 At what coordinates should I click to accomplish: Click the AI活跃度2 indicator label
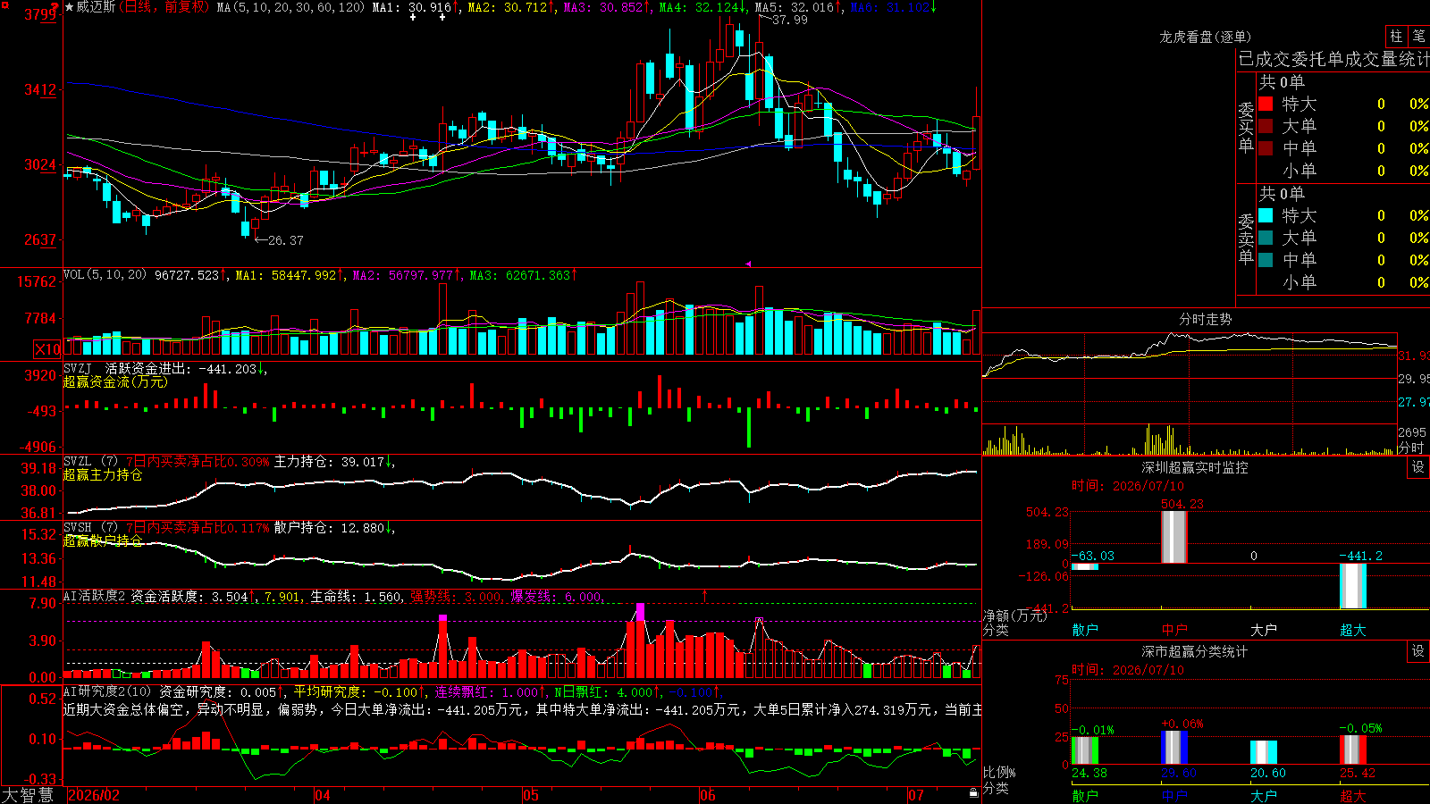(x=95, y=596)
